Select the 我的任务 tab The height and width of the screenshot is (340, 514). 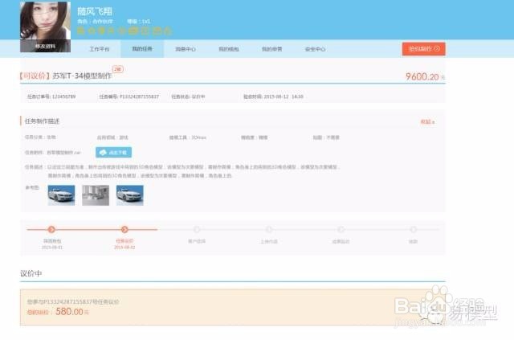(142, 49)
